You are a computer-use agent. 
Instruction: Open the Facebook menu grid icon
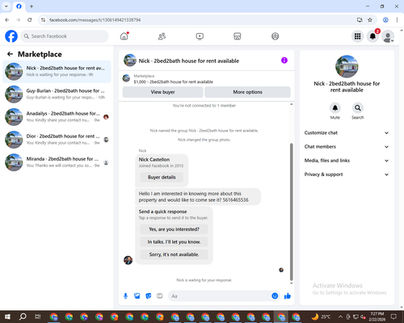click(357, 36)
